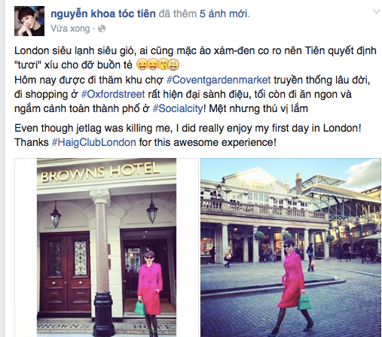The height and width of the screenshot is (337, 382).
Task: Open the #Coventgardenmarket hashtag
Action: [219, 80]
